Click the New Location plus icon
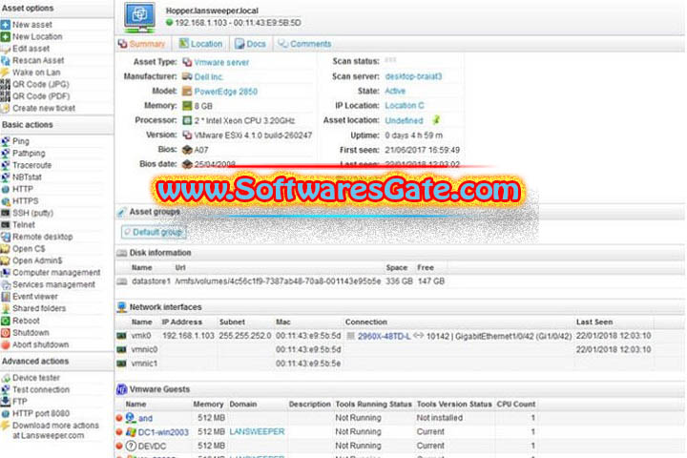687x458 pixels. click(6, 37)
